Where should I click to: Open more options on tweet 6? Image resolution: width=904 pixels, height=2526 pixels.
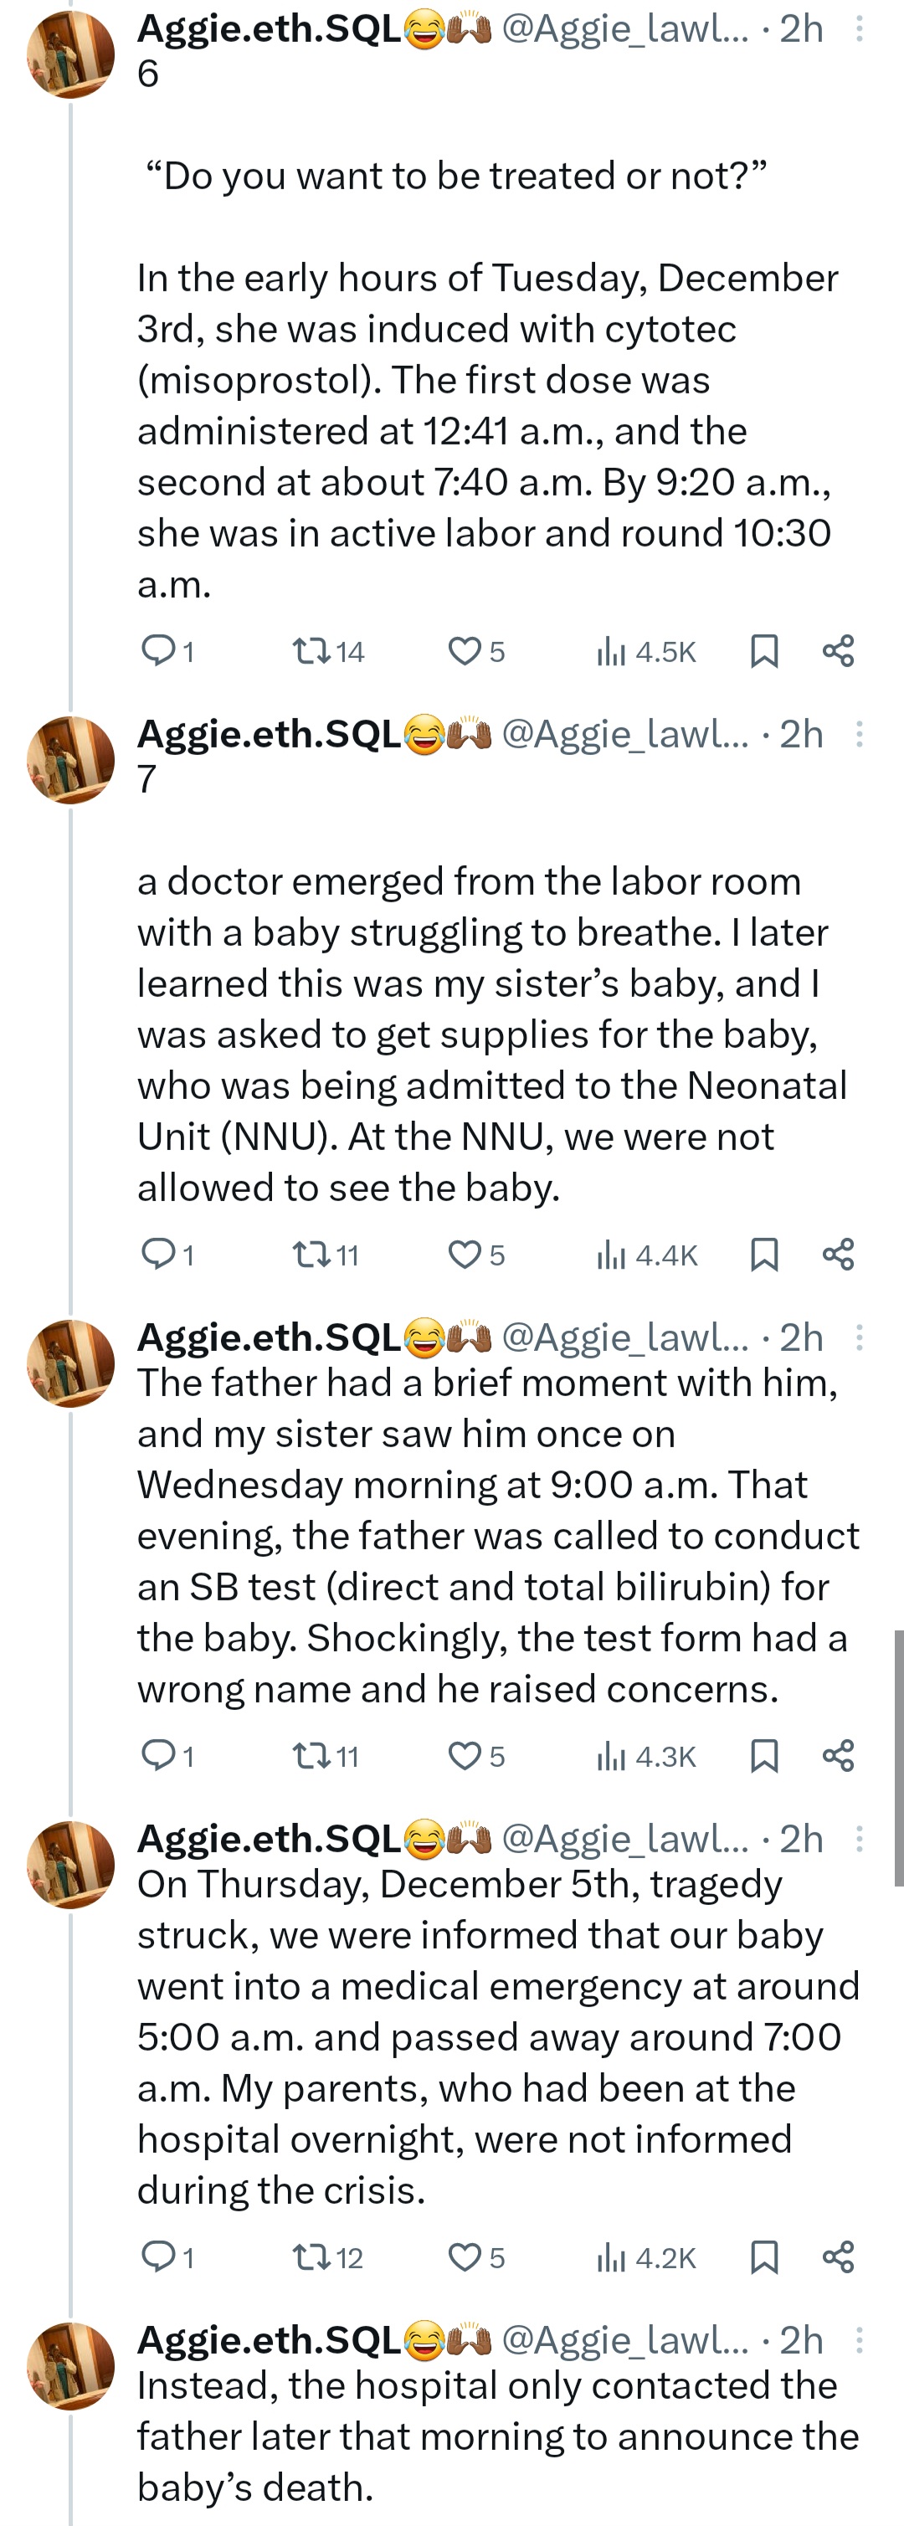[859, 29]
